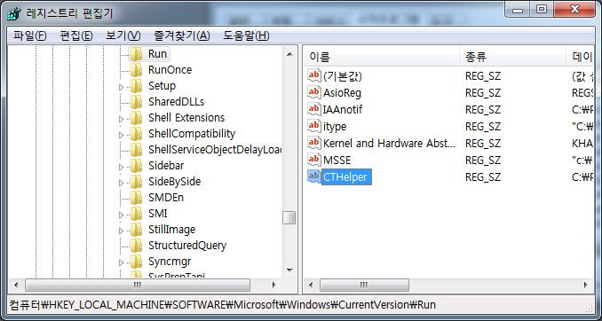Click tree pane scroll up arrow
Image resolution: width=602 pixels, height=321 pixels.
[289, 54]
